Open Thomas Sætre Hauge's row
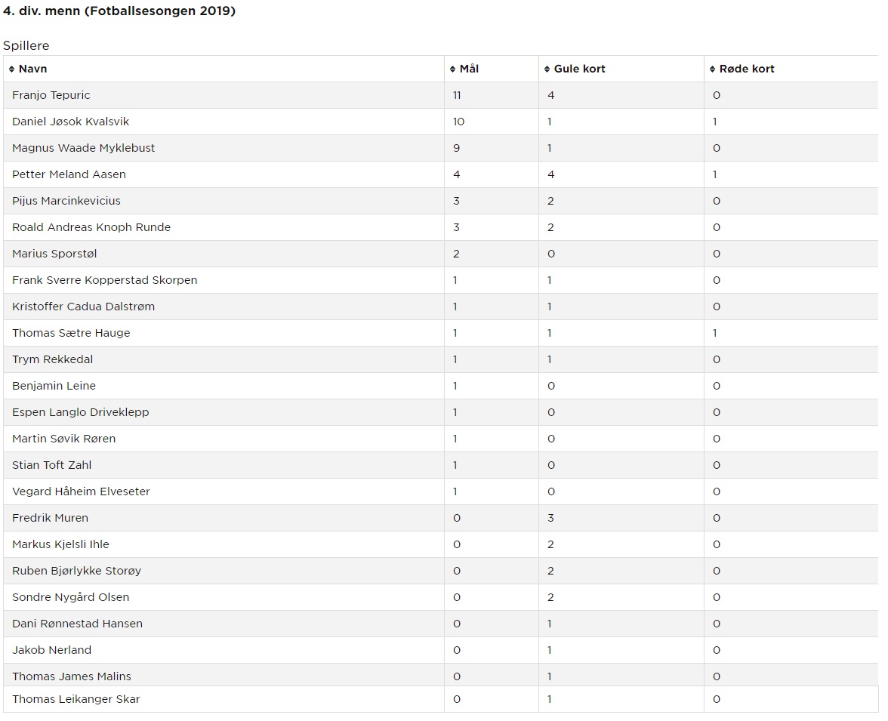Image resolution: width=888 pixels, height=721 pixels. pos(441,333)
